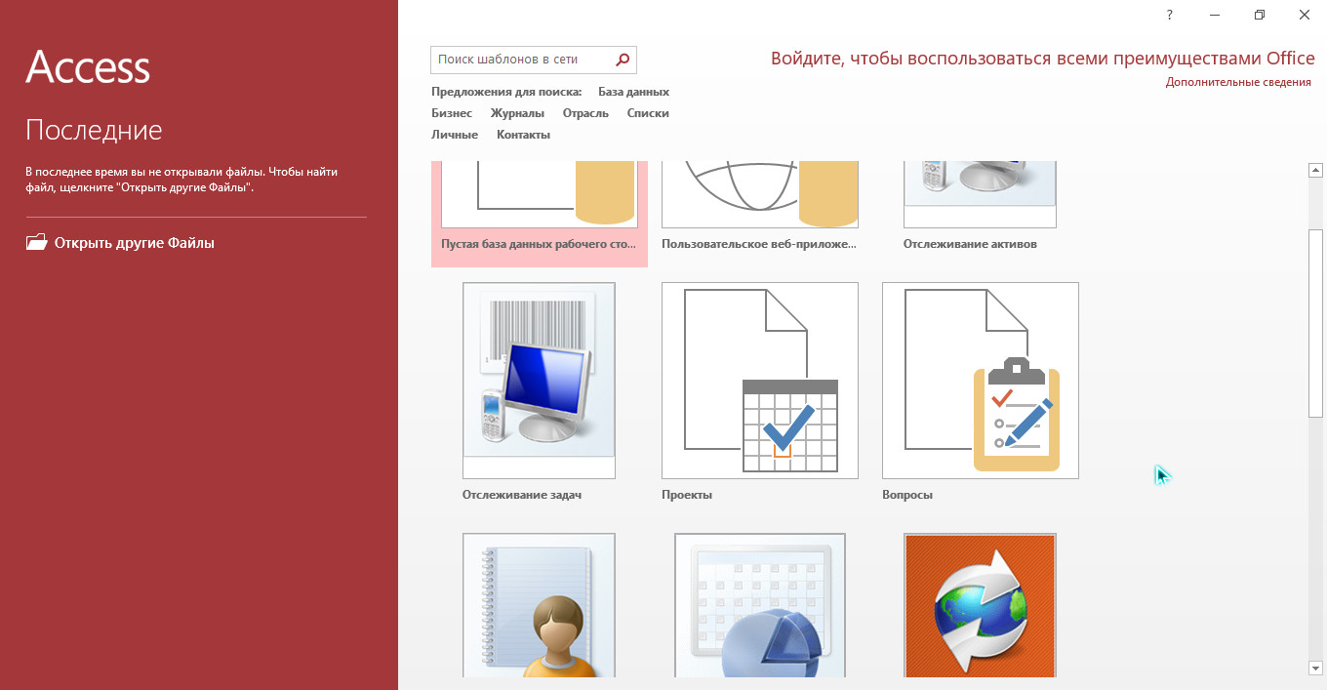Screen dimensions: 1327x690
Task: Click the Пустая база данных рабочего стола label
Action: tap(539, 244)
